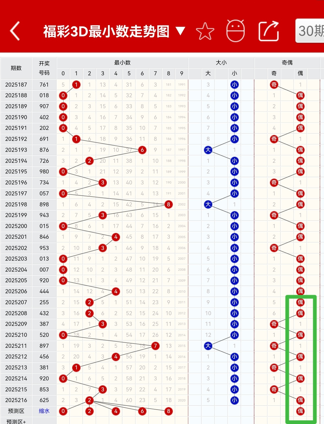
Task: Select issue number 2025187
Action: click(x=16, y=85)
